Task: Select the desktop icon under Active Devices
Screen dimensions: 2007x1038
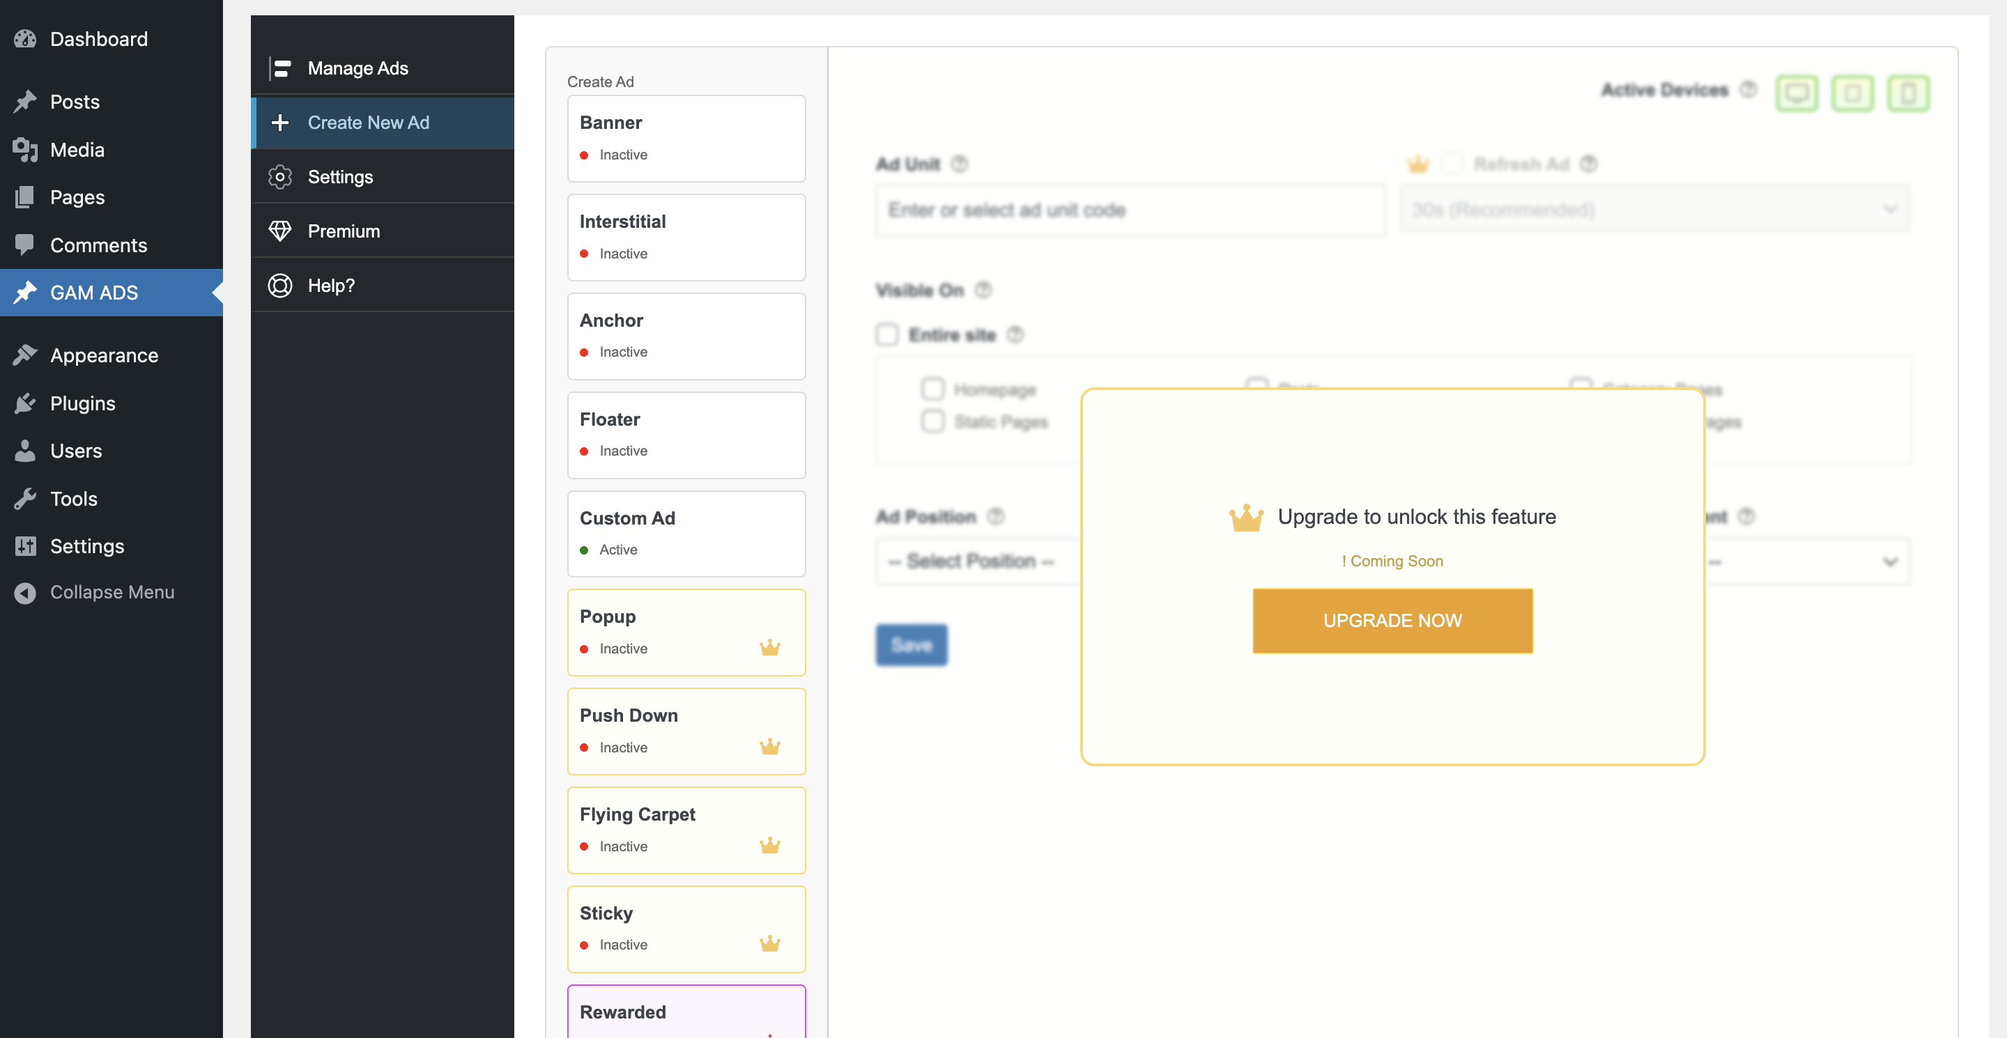Action: pyautogui.click(x=1797, y=92)
